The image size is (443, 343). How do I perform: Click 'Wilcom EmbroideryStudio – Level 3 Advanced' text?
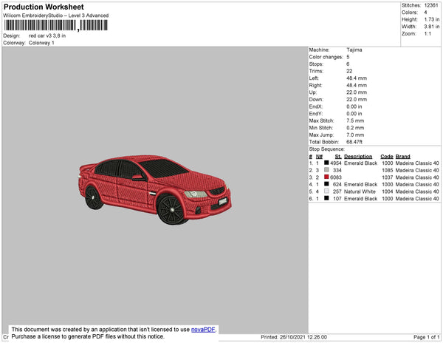(56, 16)
